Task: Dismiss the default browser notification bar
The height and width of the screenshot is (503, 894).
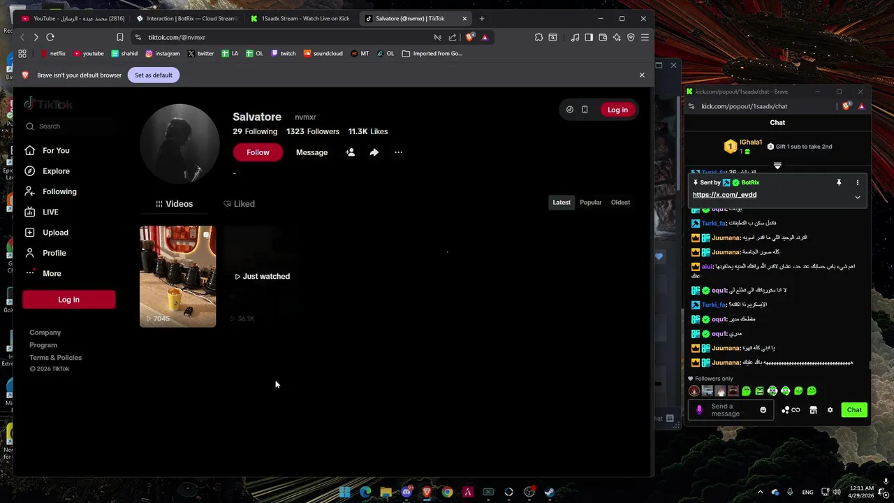Action: [642, 75]
